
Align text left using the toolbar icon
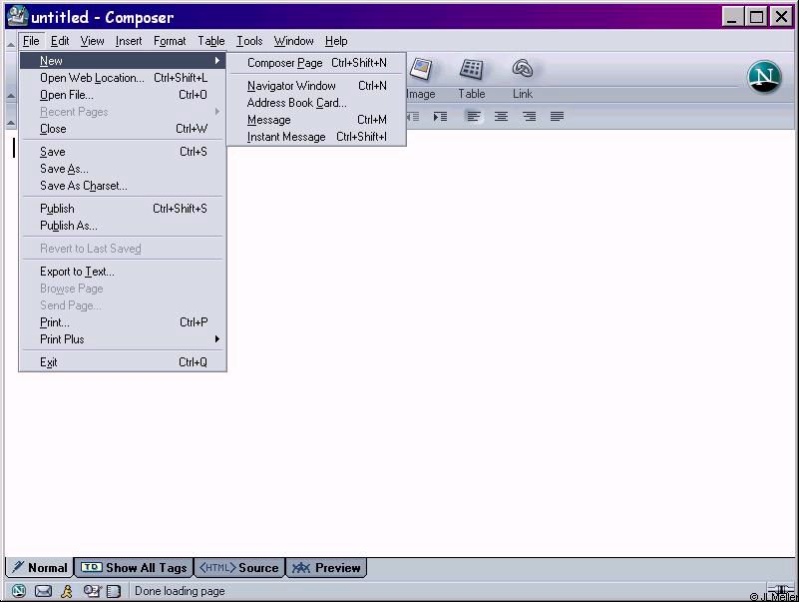coord(474,117)
